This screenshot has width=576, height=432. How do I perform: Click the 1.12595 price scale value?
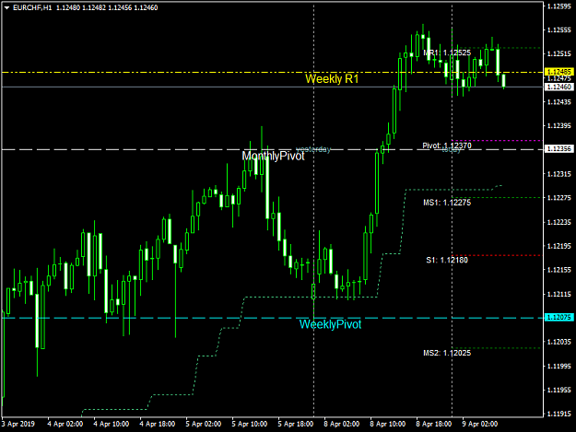click(559, 6)
